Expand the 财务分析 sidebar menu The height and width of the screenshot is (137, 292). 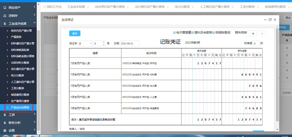[x=18, y=122]
